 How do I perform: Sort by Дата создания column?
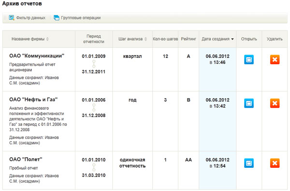(217, 39)
